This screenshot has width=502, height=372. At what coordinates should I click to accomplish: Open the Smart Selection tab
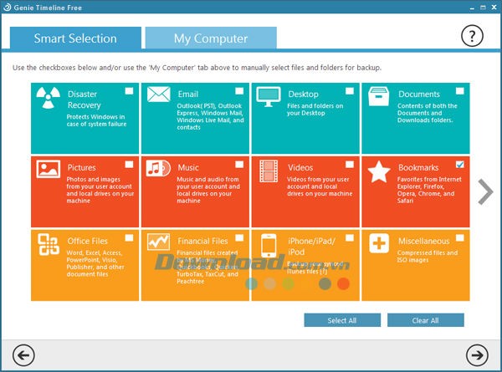[75, 38]
